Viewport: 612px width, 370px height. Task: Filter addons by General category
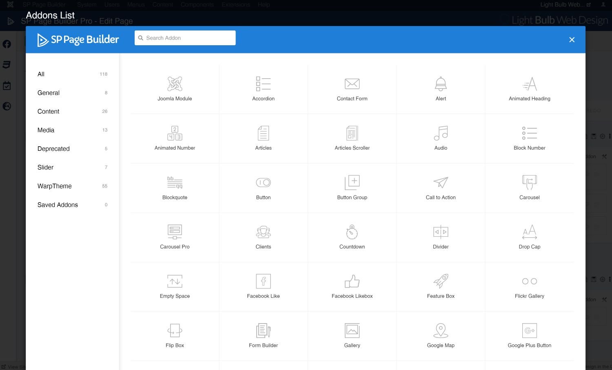pyautogui.click(x=49, y=93)
